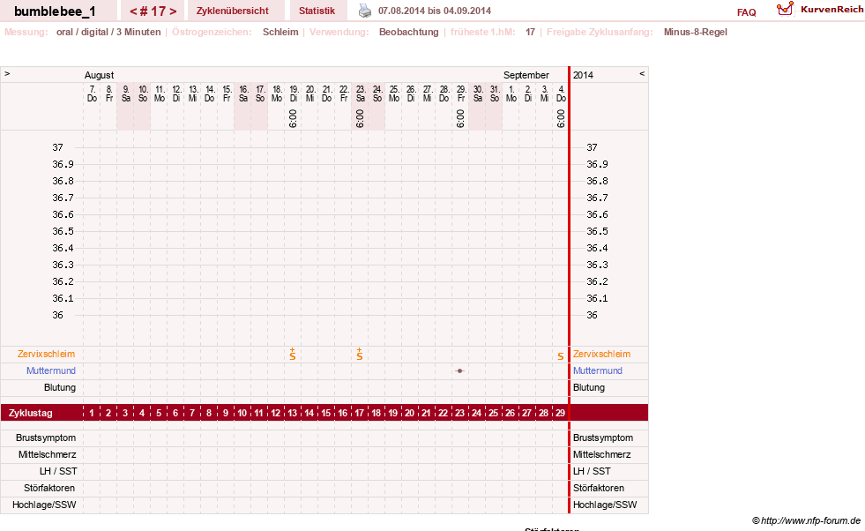
Task: Click the right Störfaktoren row label
Action: [x=599, y=488]
